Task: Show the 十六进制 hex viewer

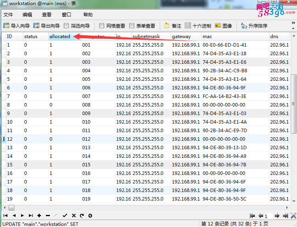Action: [x=198, y=26]
